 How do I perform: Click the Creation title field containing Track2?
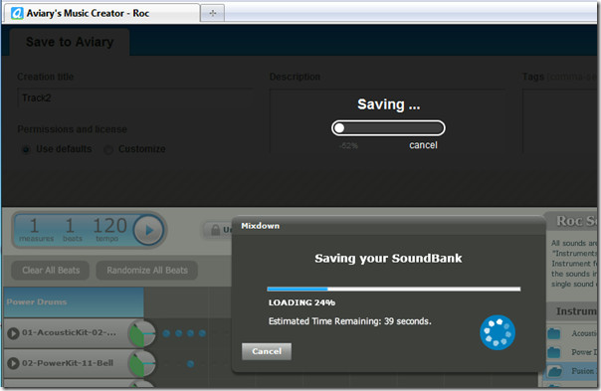pos(135,98)
